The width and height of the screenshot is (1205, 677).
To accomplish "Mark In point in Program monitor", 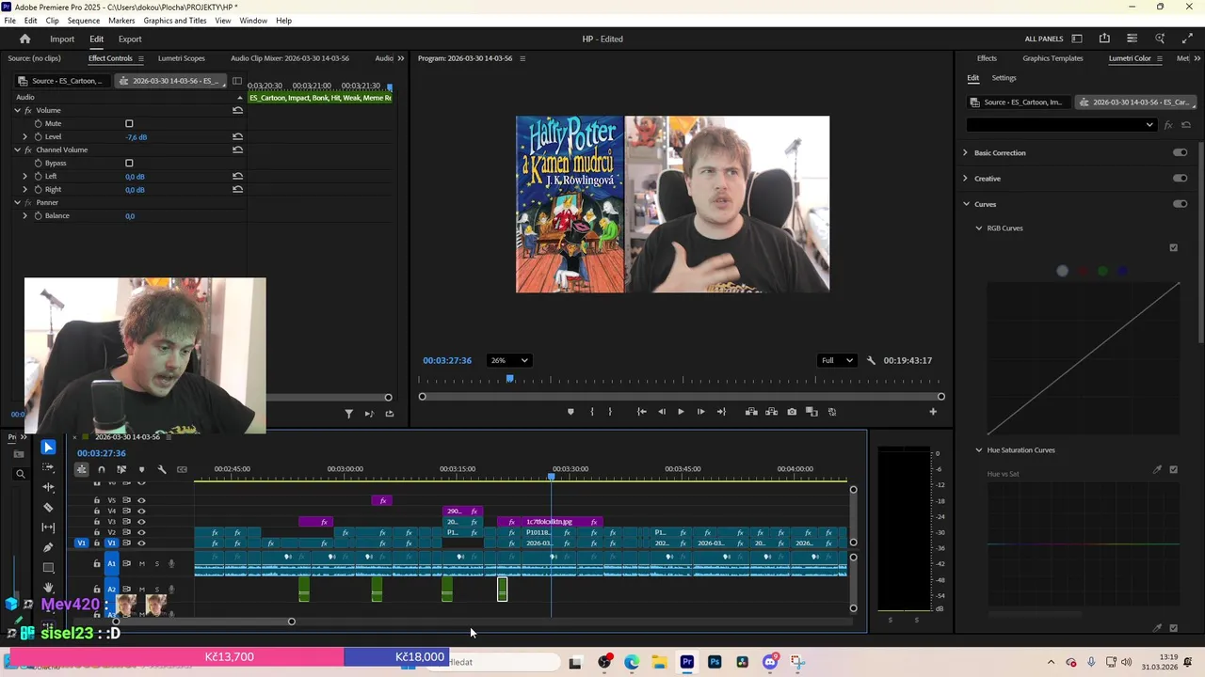I will tap(592, 412).
